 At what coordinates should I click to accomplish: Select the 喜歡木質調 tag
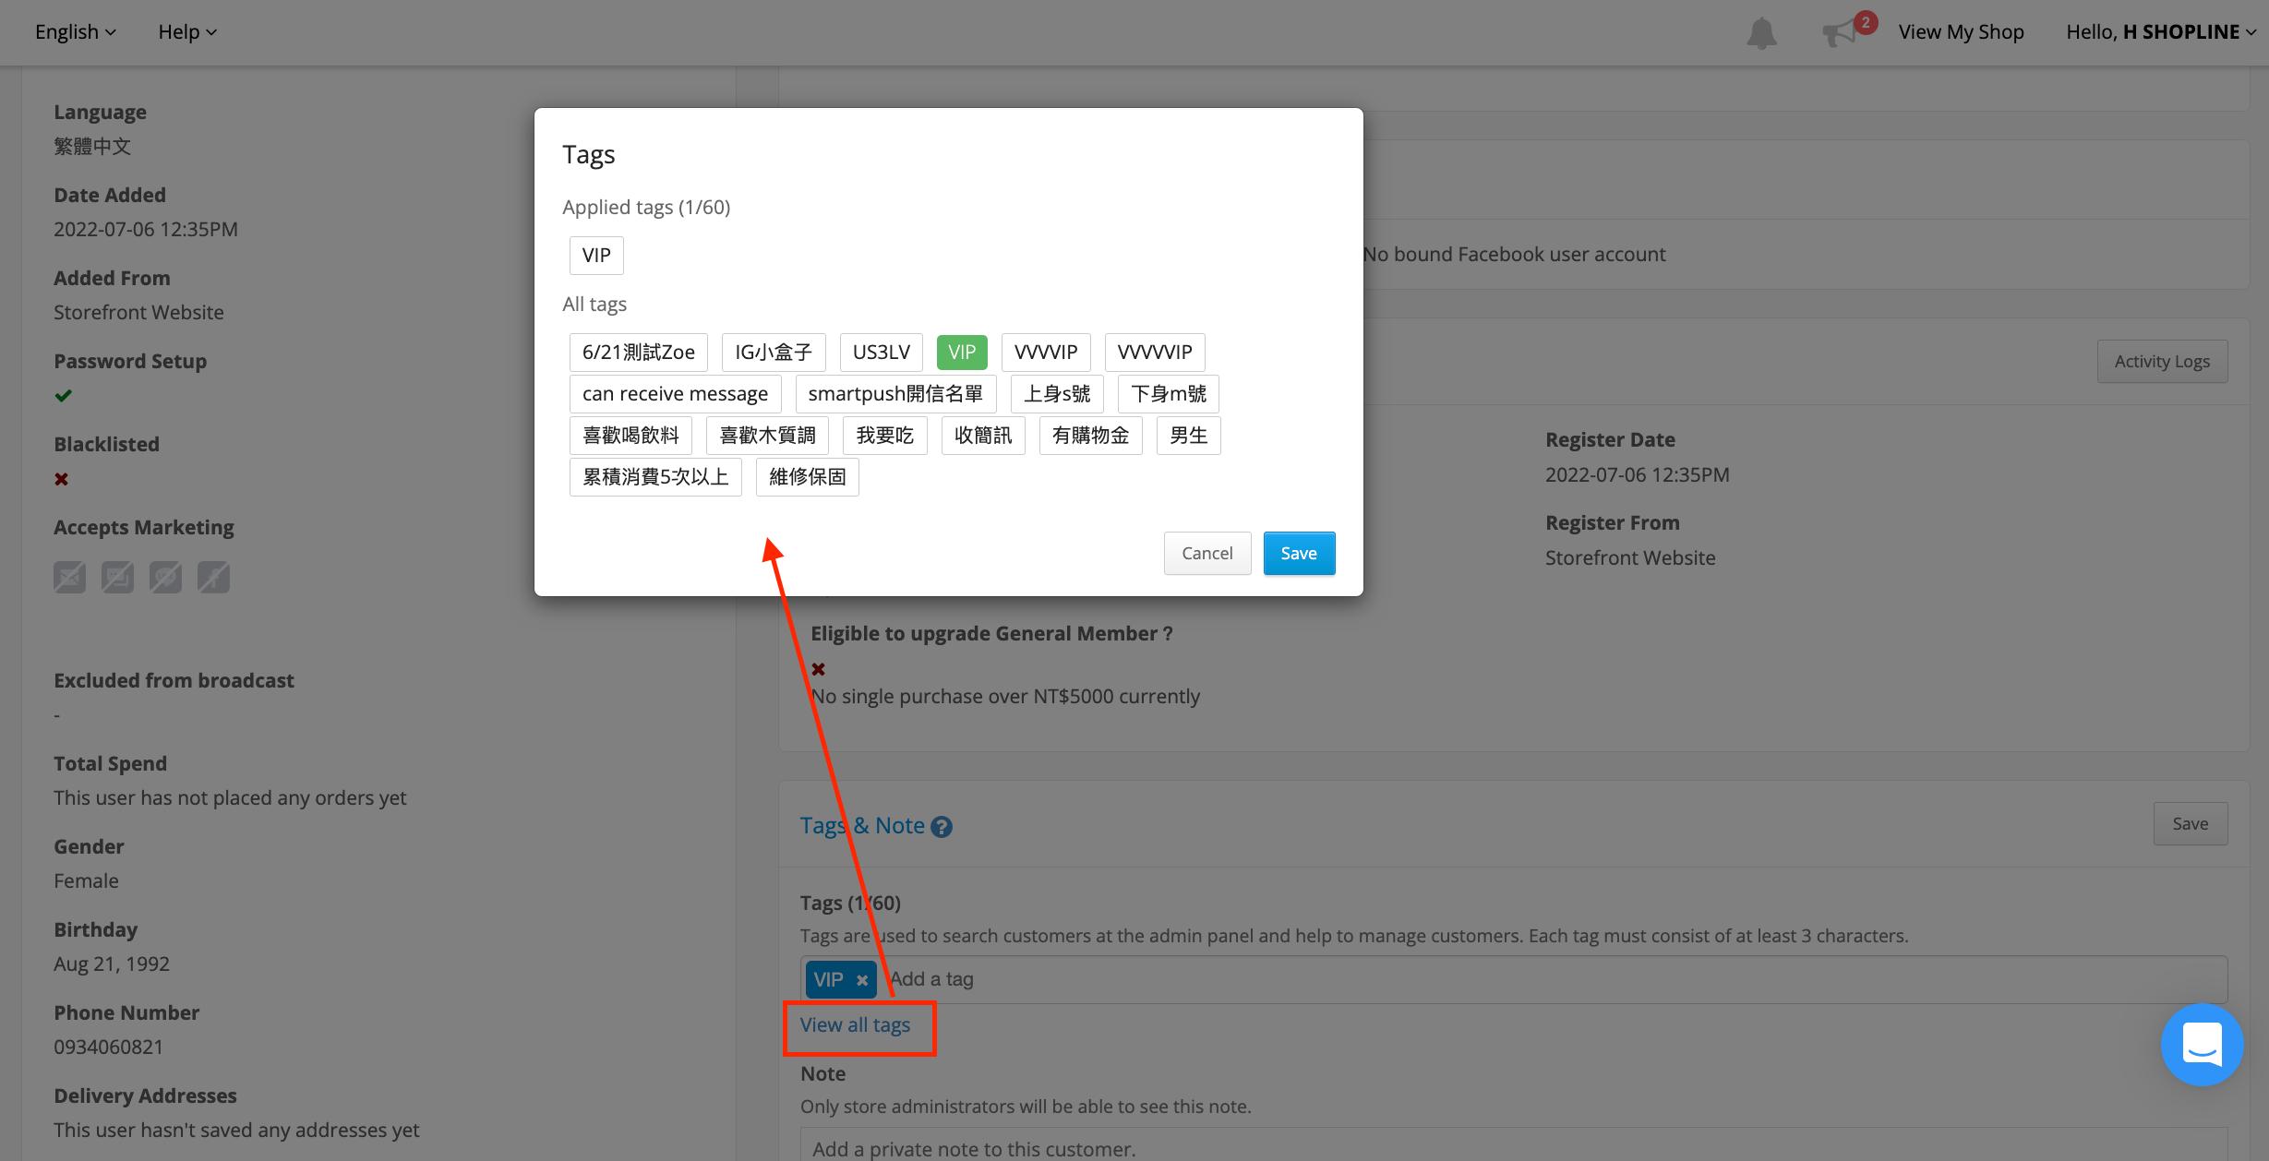(767, 435)
